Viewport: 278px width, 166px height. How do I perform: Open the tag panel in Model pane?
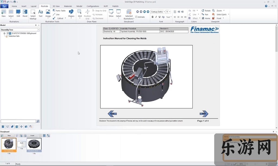click(x=12, y=127)
